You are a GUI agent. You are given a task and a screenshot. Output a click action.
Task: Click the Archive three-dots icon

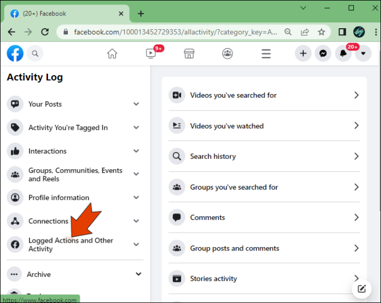coord(14,274)
